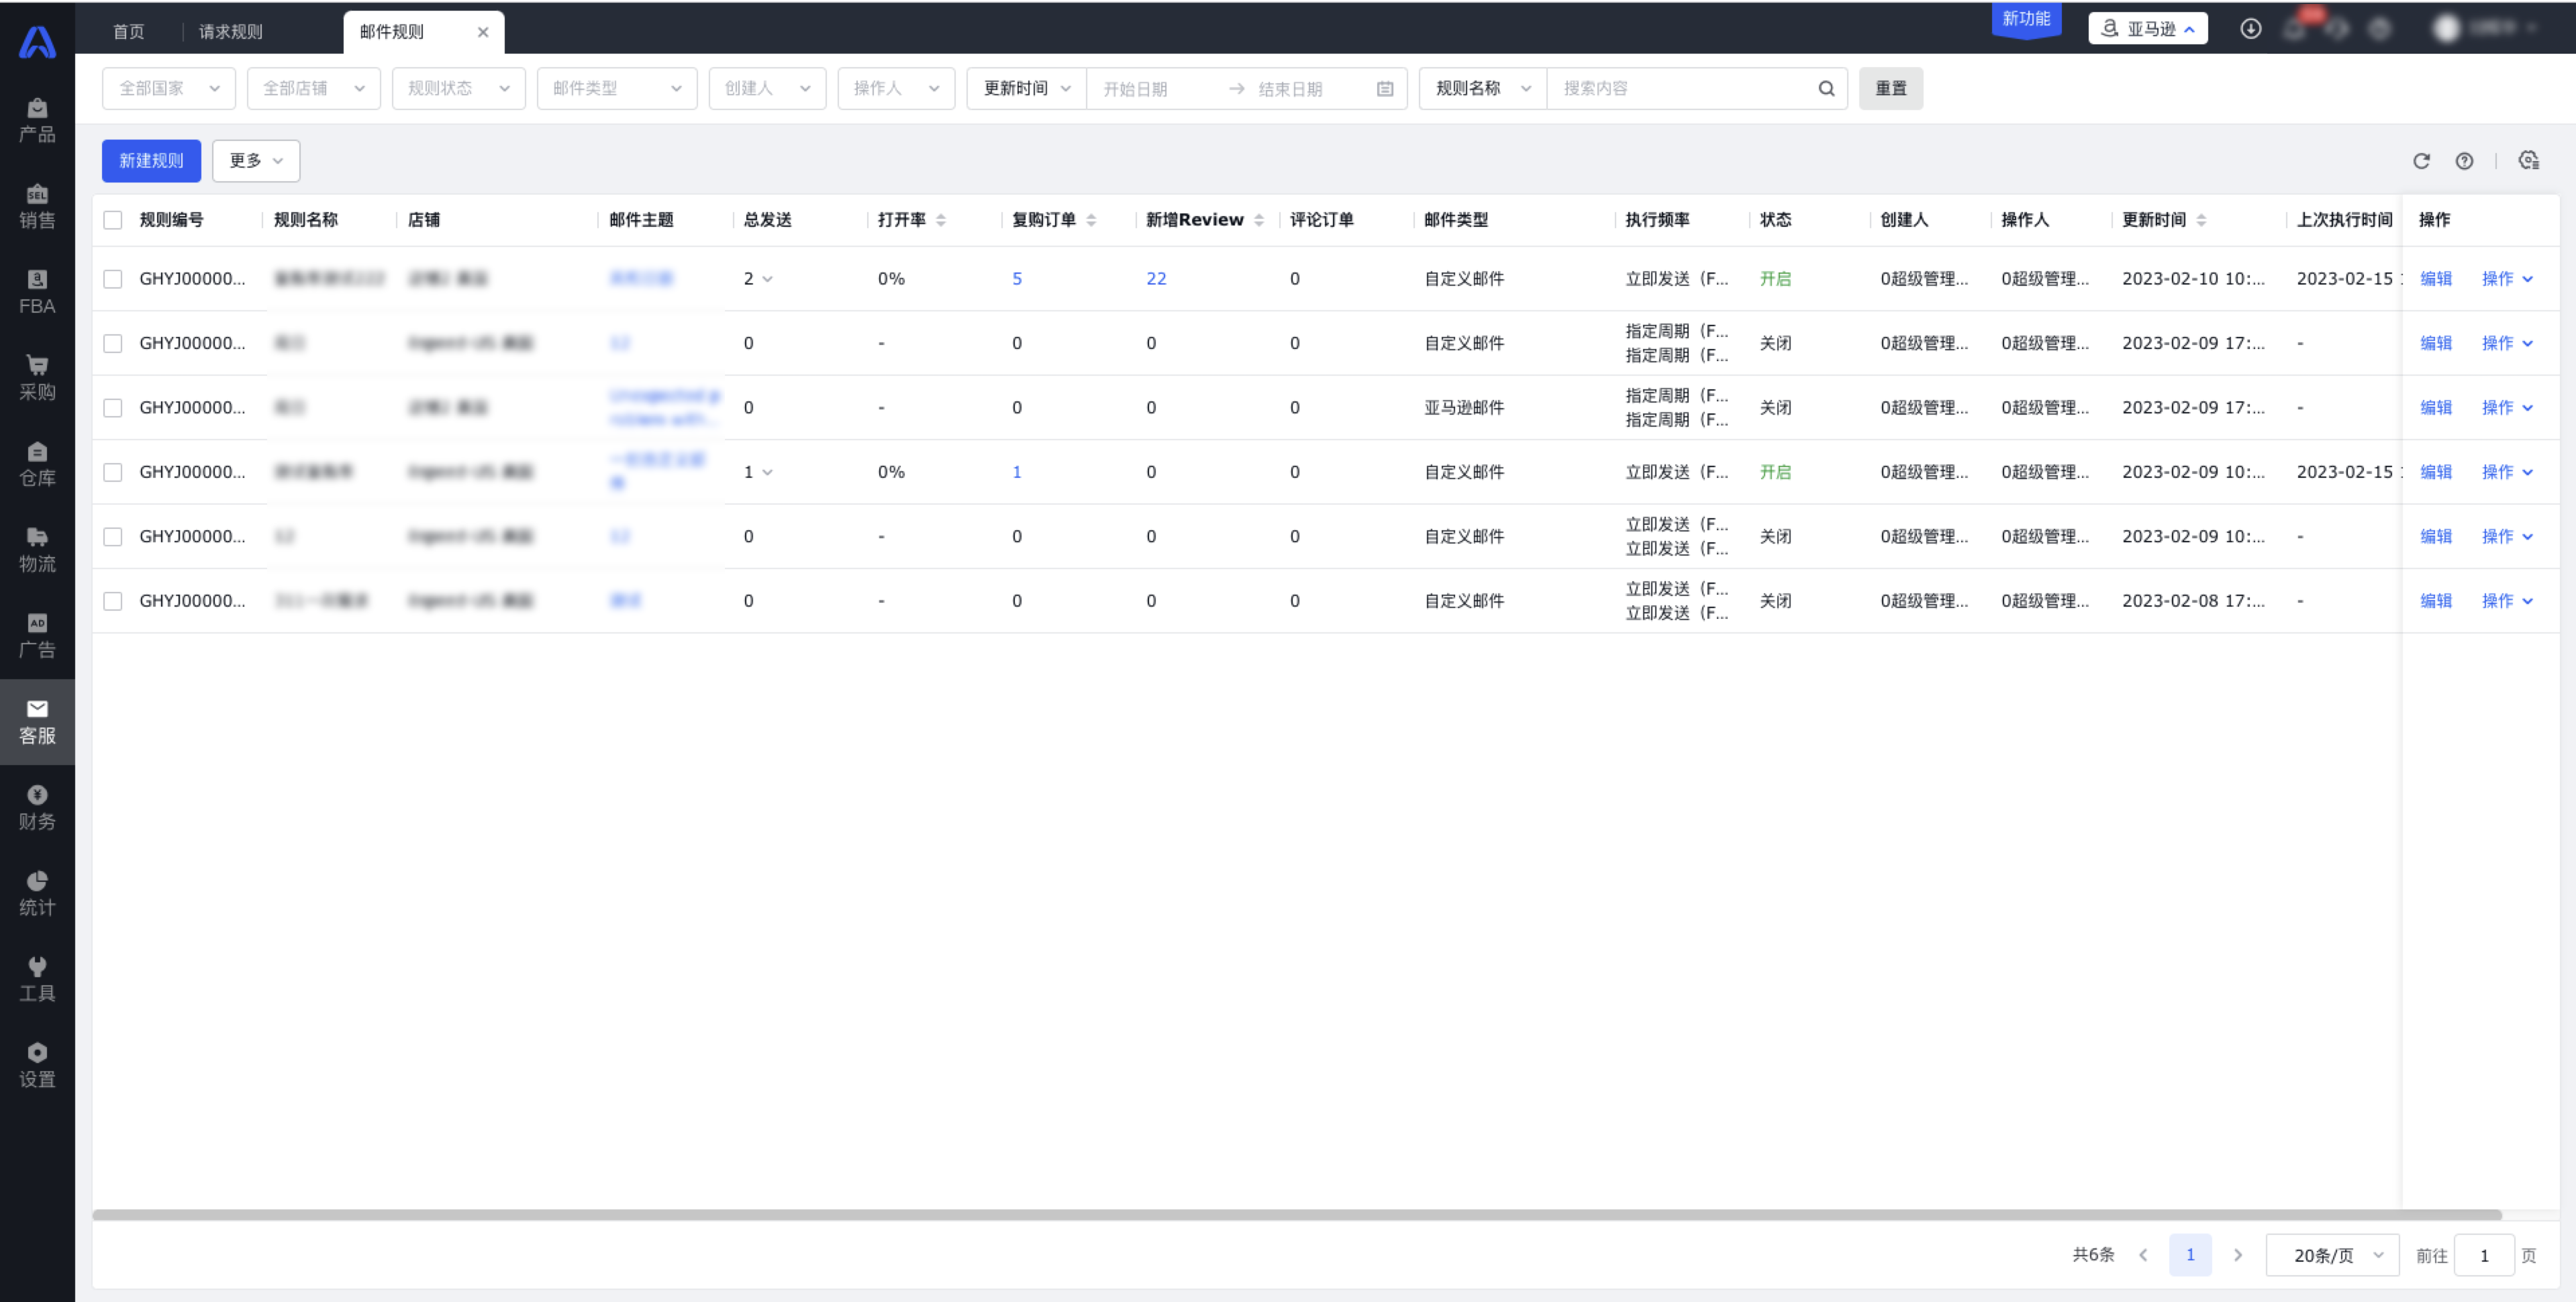Close the 邮件规则 tab
The width and height of the screenshot is (2576, 1302).
pyautogui.click(x=483, y=32)
